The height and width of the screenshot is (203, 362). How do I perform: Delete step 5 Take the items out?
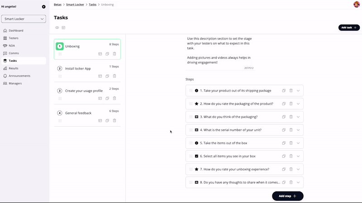click(x=291, y=143)
